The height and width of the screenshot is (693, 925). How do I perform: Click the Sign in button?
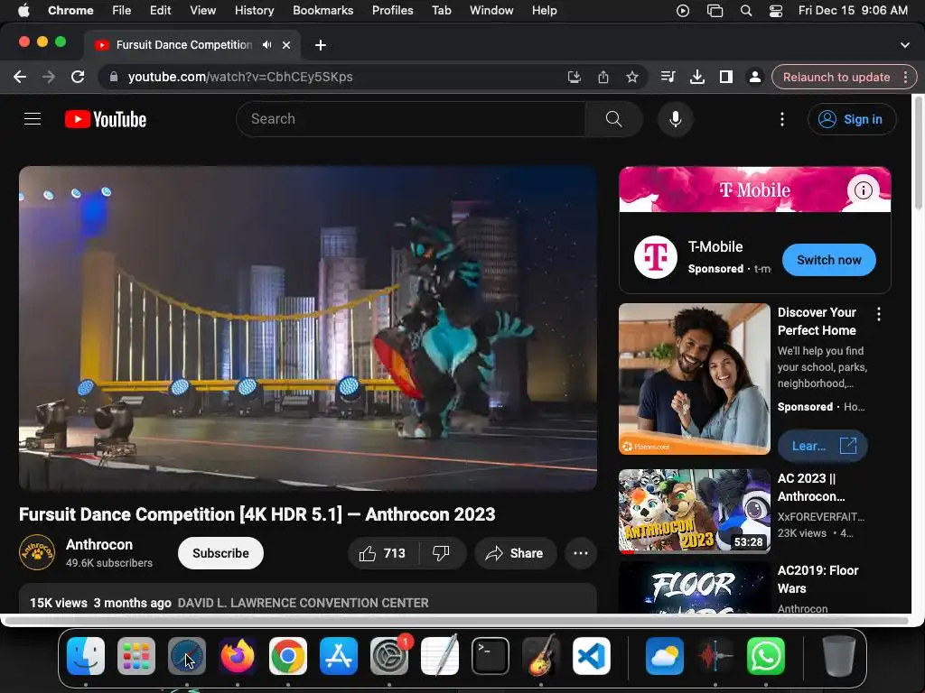pos(851,119)
